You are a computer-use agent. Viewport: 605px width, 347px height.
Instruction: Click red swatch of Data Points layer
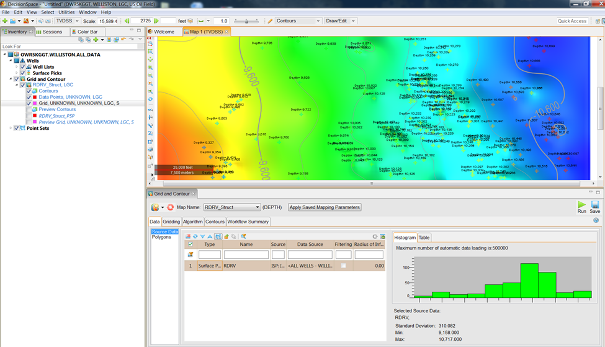35,97
